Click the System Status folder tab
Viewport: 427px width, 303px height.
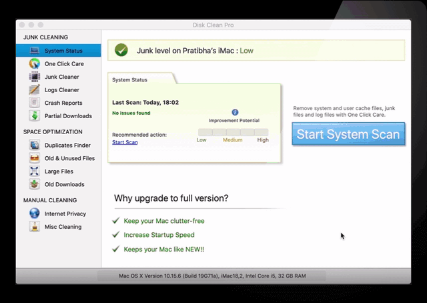(141, 79)
